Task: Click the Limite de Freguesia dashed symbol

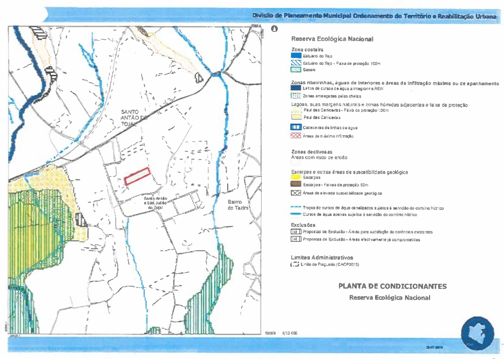Action: (295, 264)
